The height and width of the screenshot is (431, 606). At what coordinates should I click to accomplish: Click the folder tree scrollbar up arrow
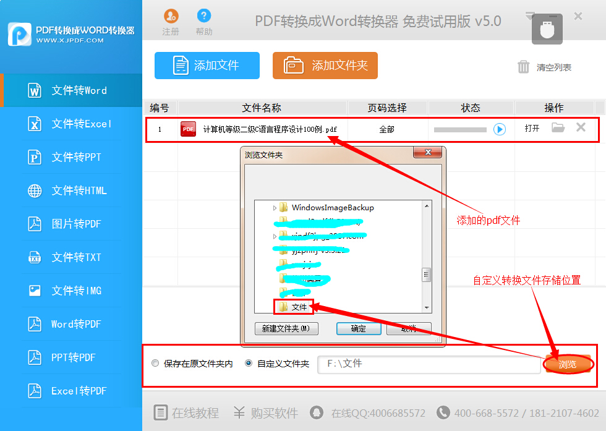point(427,206)
